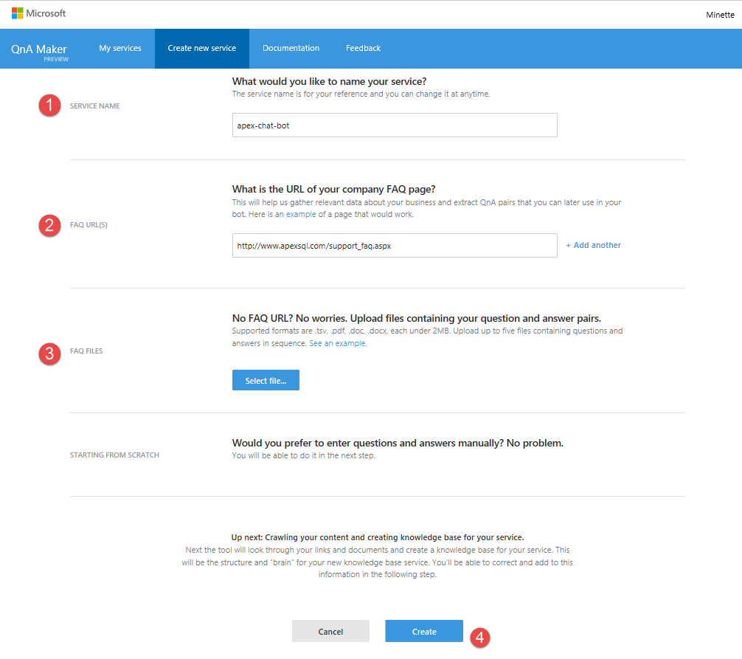This screenshot has height=659, width=742.
Task: Open the example FAQ page link
Action: pyautogui.click(x=301, y=214)
